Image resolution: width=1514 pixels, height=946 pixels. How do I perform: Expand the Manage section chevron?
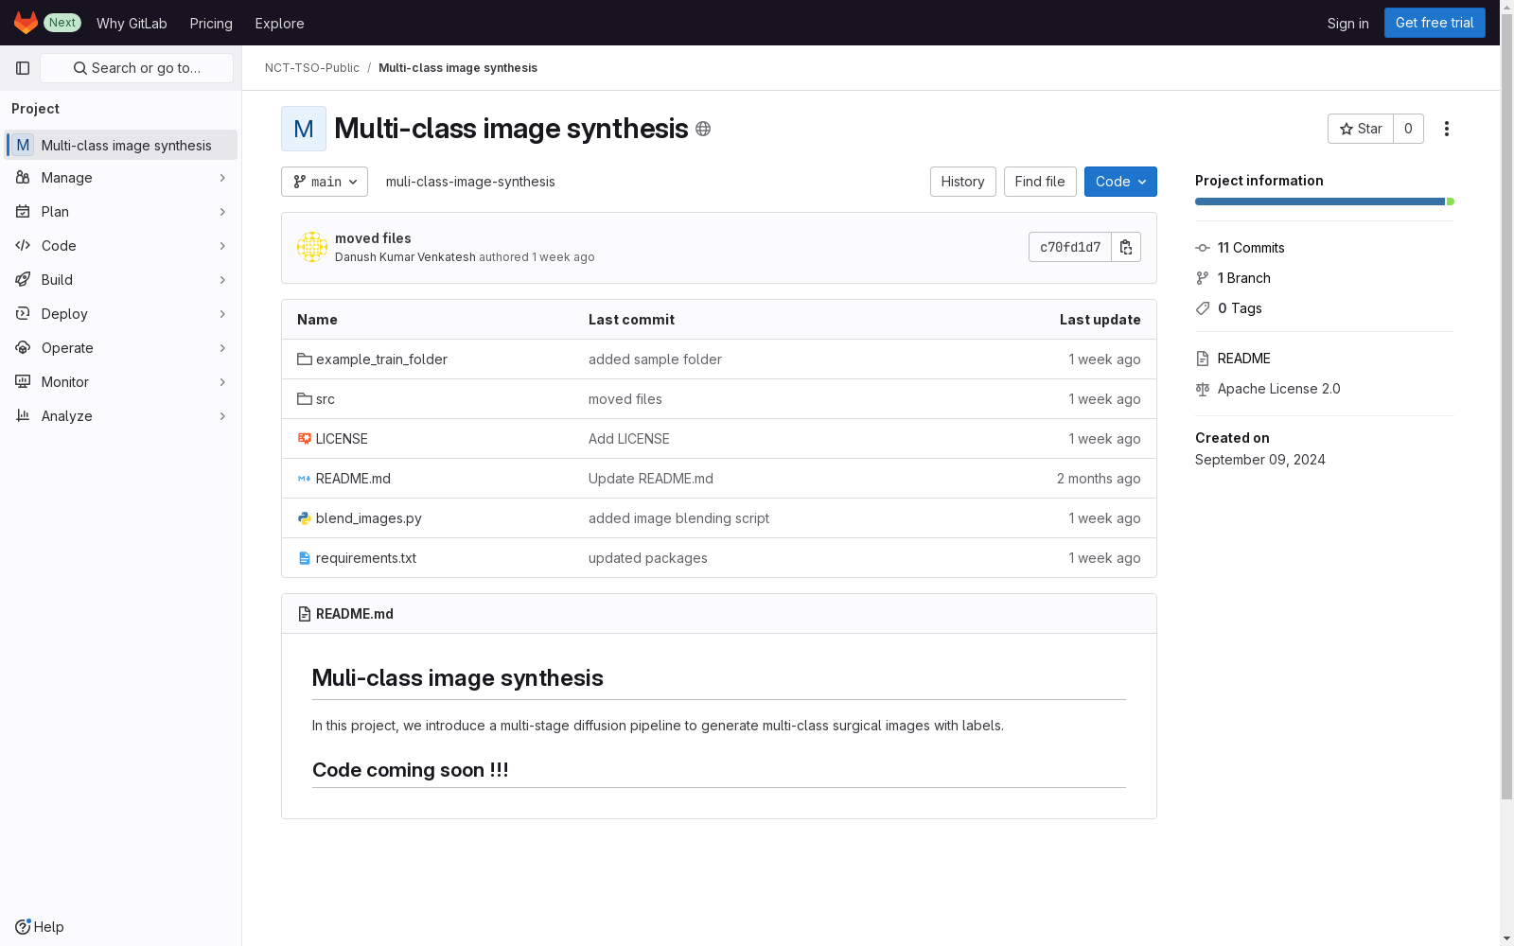click(223, 178)
